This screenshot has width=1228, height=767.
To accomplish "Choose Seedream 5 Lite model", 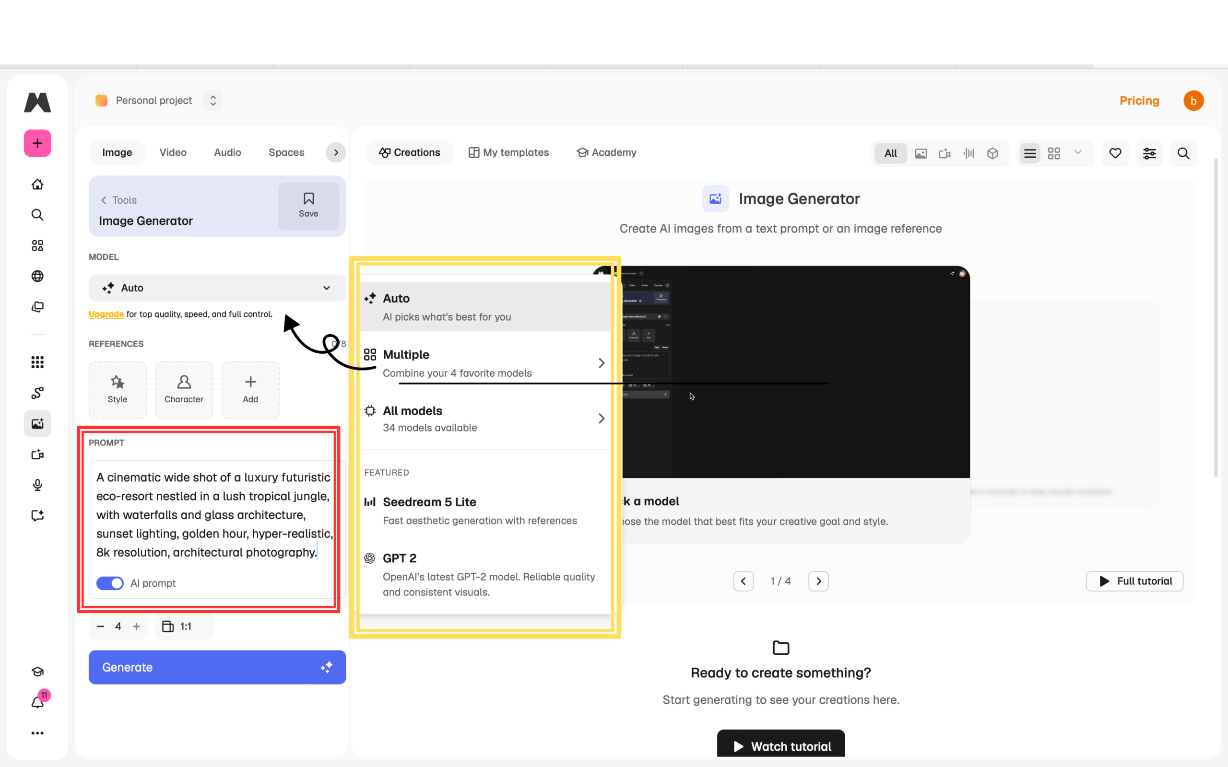I will (x=485, y=511).
